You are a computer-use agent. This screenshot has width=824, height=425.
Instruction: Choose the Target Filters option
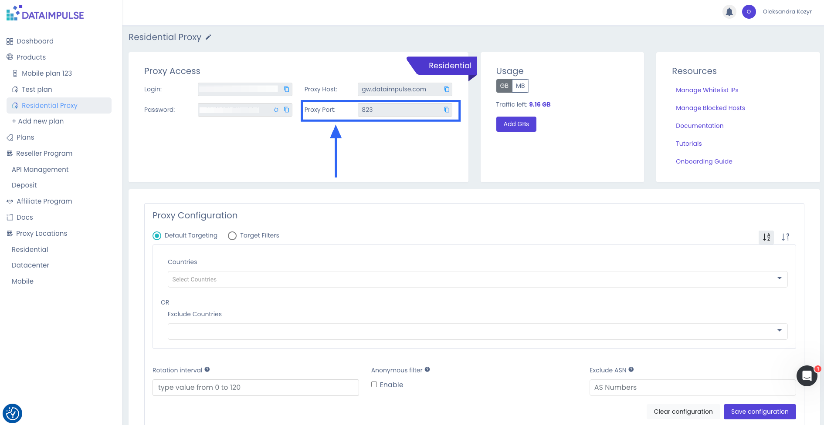232,236
